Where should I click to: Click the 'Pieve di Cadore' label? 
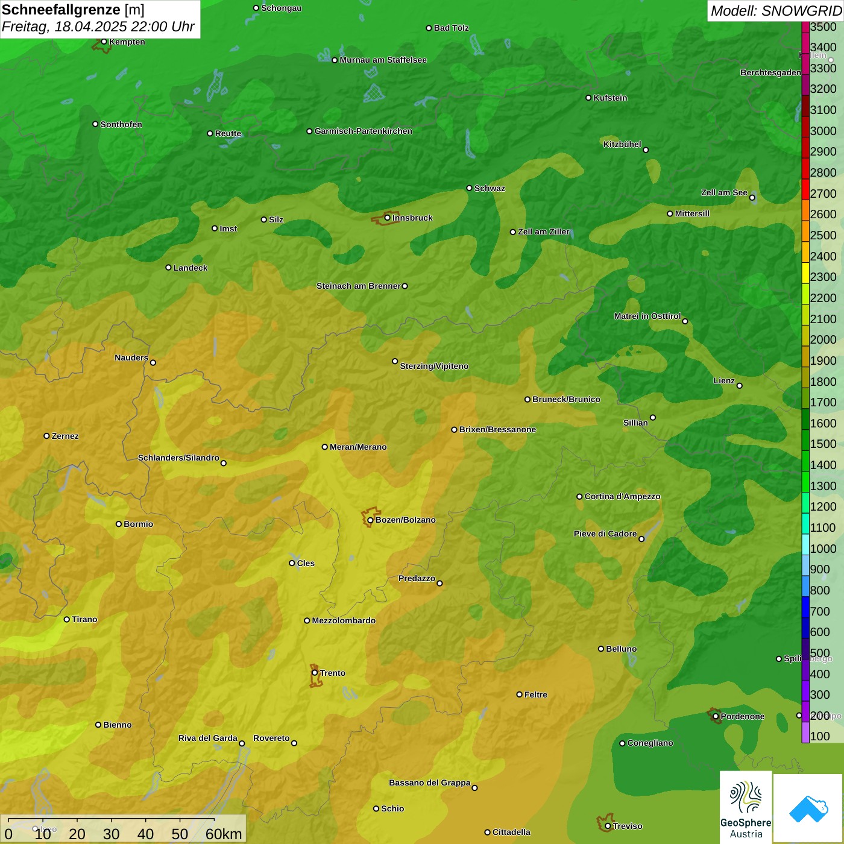(605, 534)
